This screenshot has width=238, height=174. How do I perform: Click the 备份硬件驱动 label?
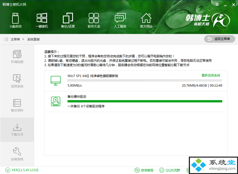tap(77, 97)
